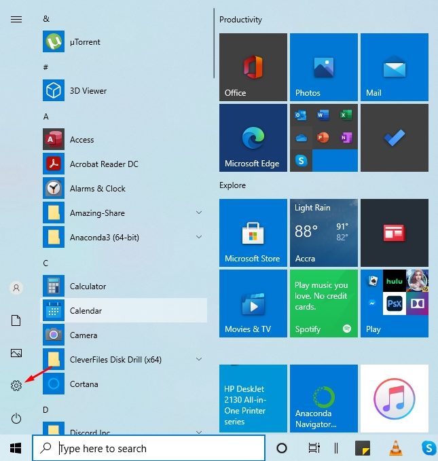Screen dimensions: 438x461
Task: Open Access from the app list
Action: point(124,139)
